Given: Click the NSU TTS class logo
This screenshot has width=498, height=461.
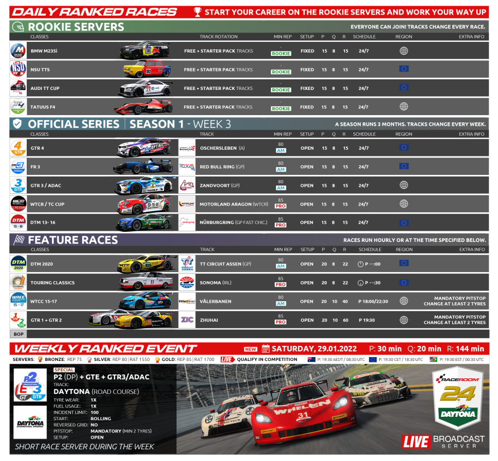Looking at the screenshot, I should click(18, 69).
